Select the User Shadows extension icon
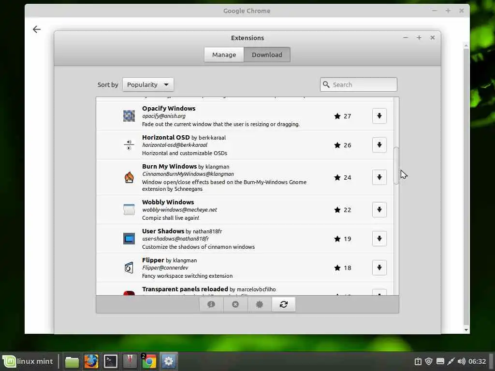Viewport: 495px width, 371px height. [x=129, y=239]
